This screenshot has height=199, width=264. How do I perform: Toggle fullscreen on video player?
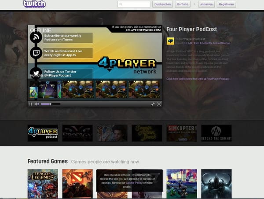[x=159, y=104]
